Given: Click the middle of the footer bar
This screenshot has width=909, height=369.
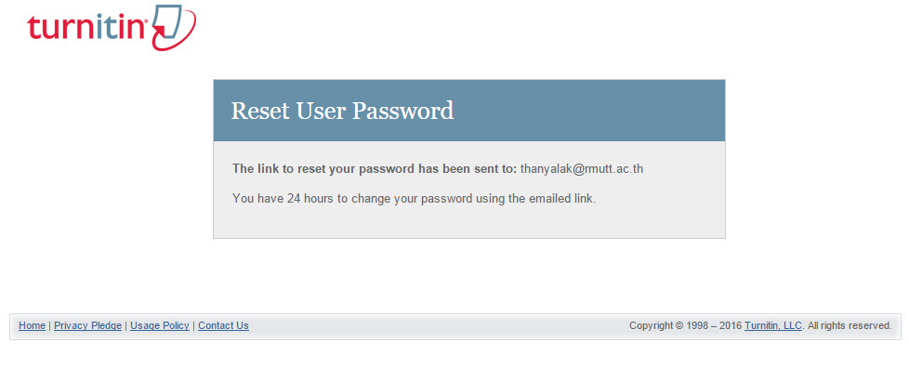Looking at the screenshot, I should [439, 326].
